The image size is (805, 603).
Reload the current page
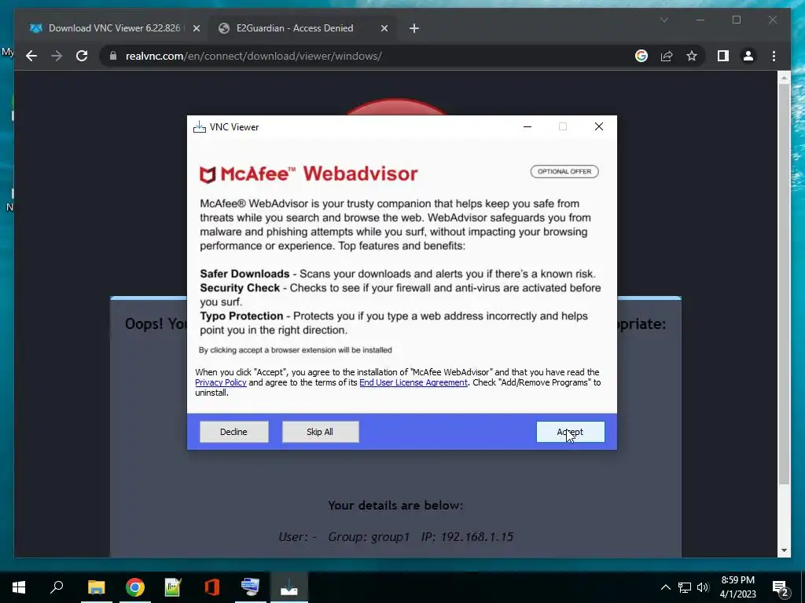pos(82,56)
